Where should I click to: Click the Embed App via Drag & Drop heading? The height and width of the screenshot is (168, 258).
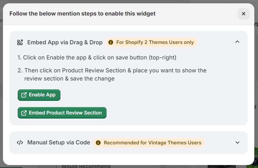click(x=65, y=42)
